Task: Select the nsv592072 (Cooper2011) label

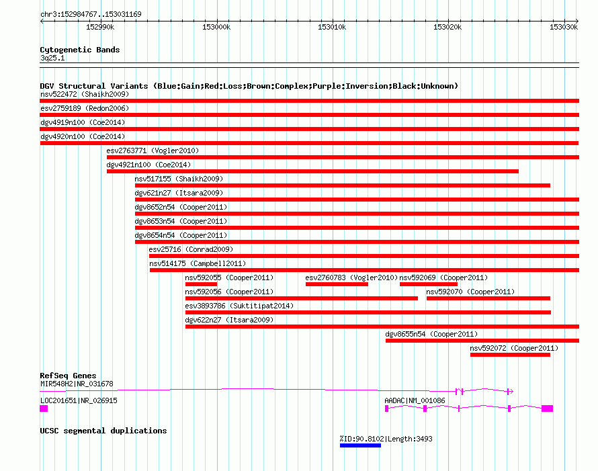Action: pos(514,348)
